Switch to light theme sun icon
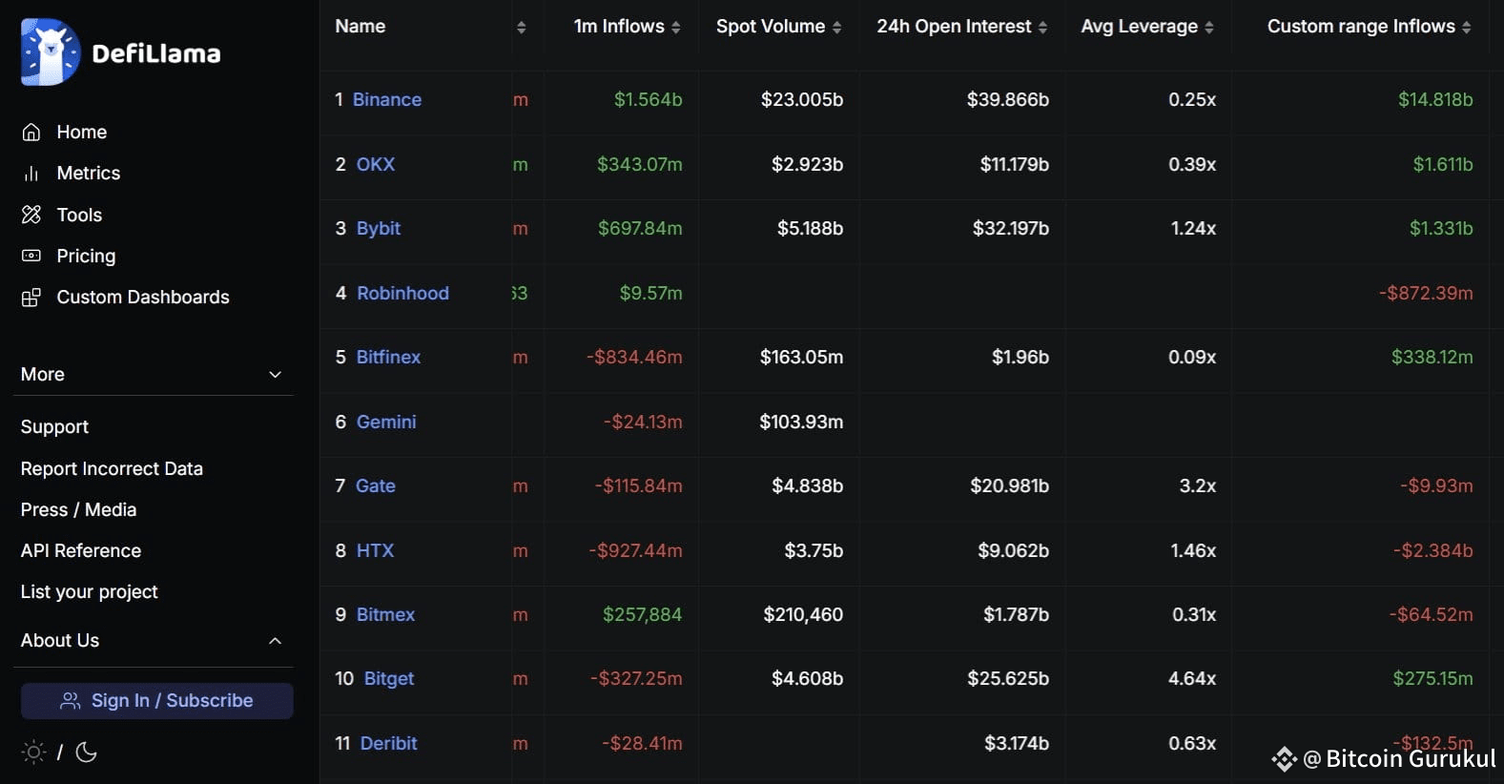1504x784 pixels. tap(33, 753)
